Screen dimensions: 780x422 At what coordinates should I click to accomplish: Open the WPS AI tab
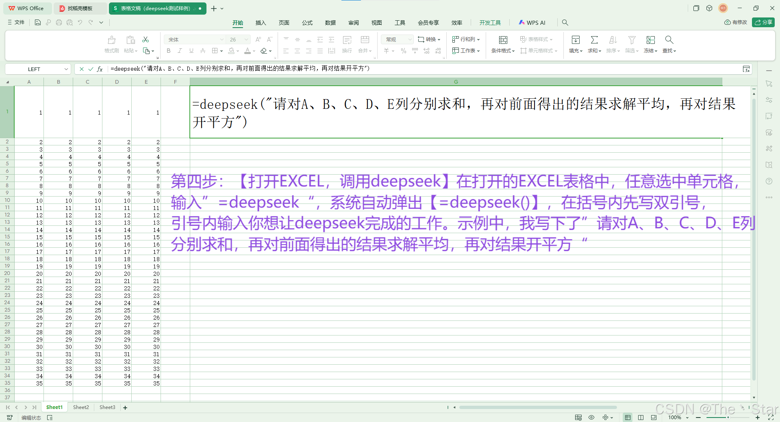click(532, 23)
